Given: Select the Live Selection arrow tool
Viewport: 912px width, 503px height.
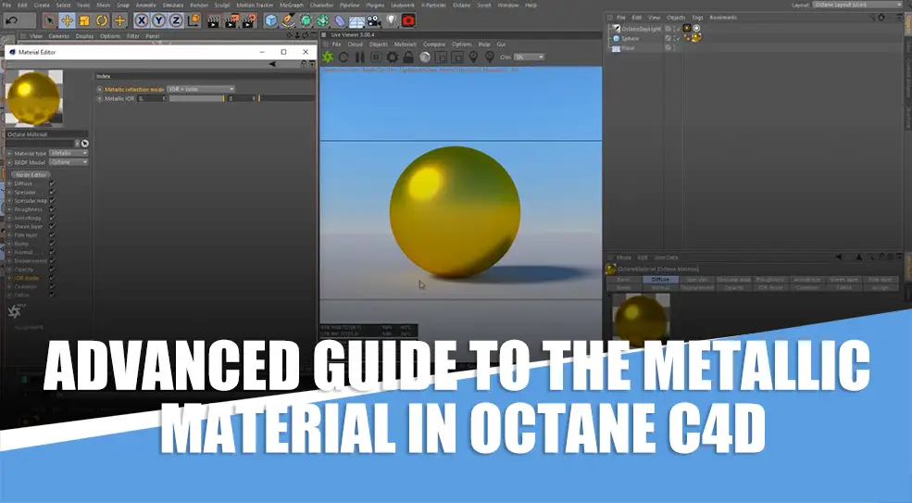Looking at the screenshot, I should tap(50, 21).
